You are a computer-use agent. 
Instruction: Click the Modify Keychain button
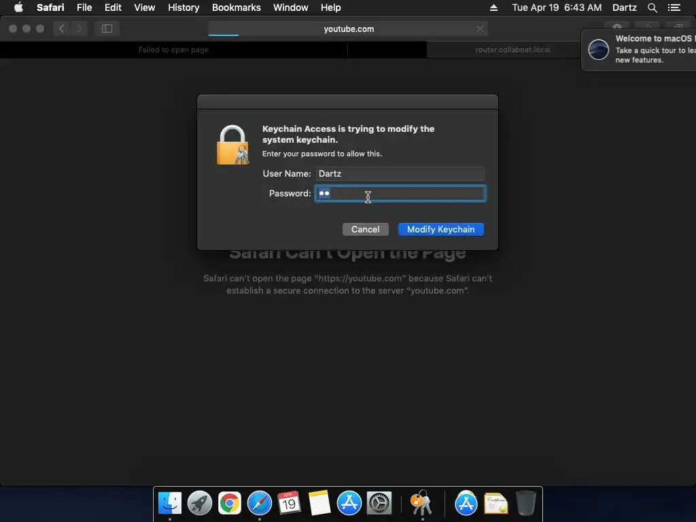tap(440, 230)
